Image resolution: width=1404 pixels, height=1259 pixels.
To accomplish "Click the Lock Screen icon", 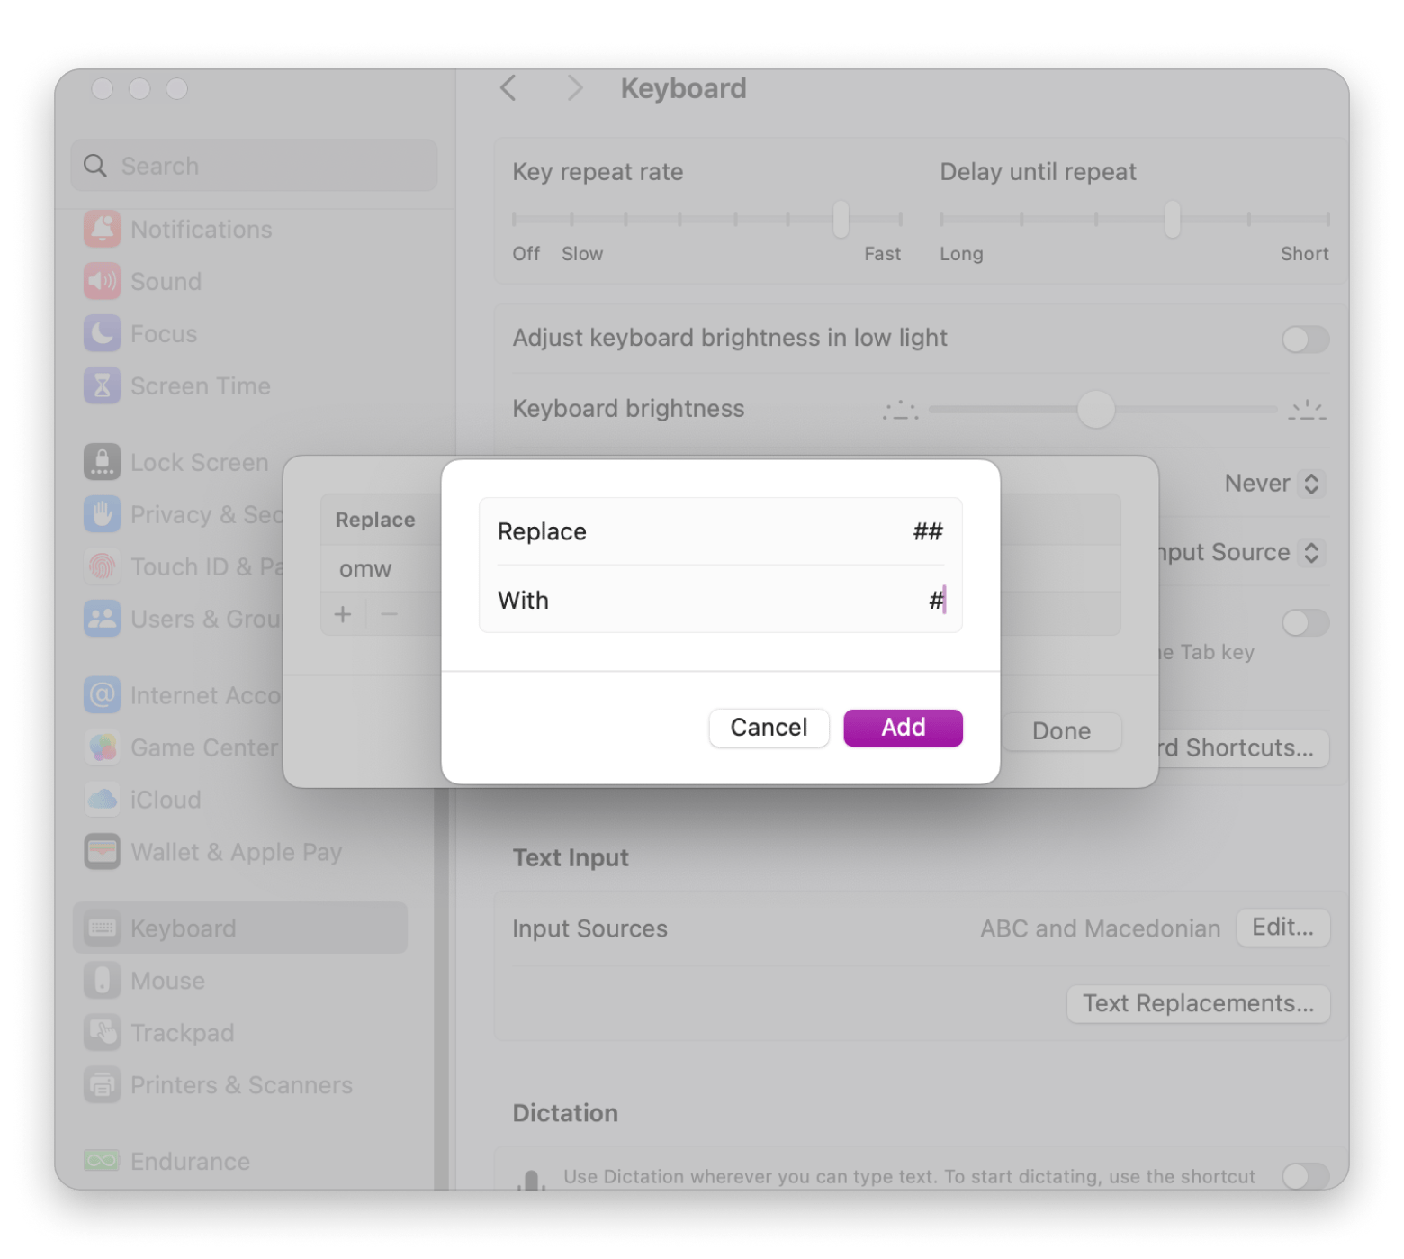I will [102, 462].
